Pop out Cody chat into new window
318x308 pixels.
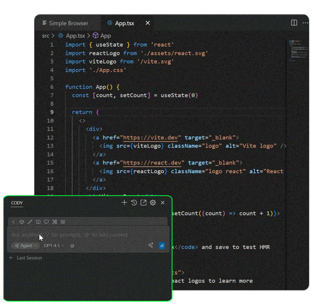coord(143,203)
